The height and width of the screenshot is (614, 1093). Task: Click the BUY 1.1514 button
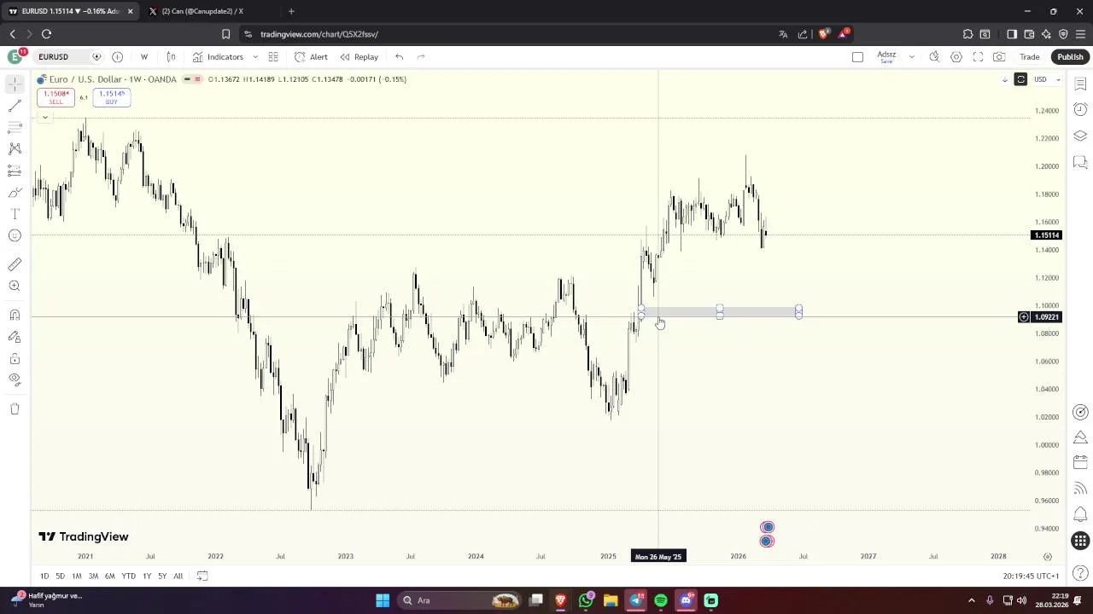111,97
